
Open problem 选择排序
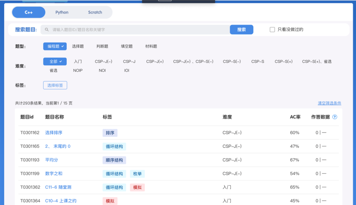pyautogui.click(x=54, y=133)
